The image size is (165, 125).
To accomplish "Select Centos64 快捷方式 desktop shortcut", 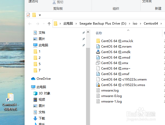I will [x=10, y=102].
